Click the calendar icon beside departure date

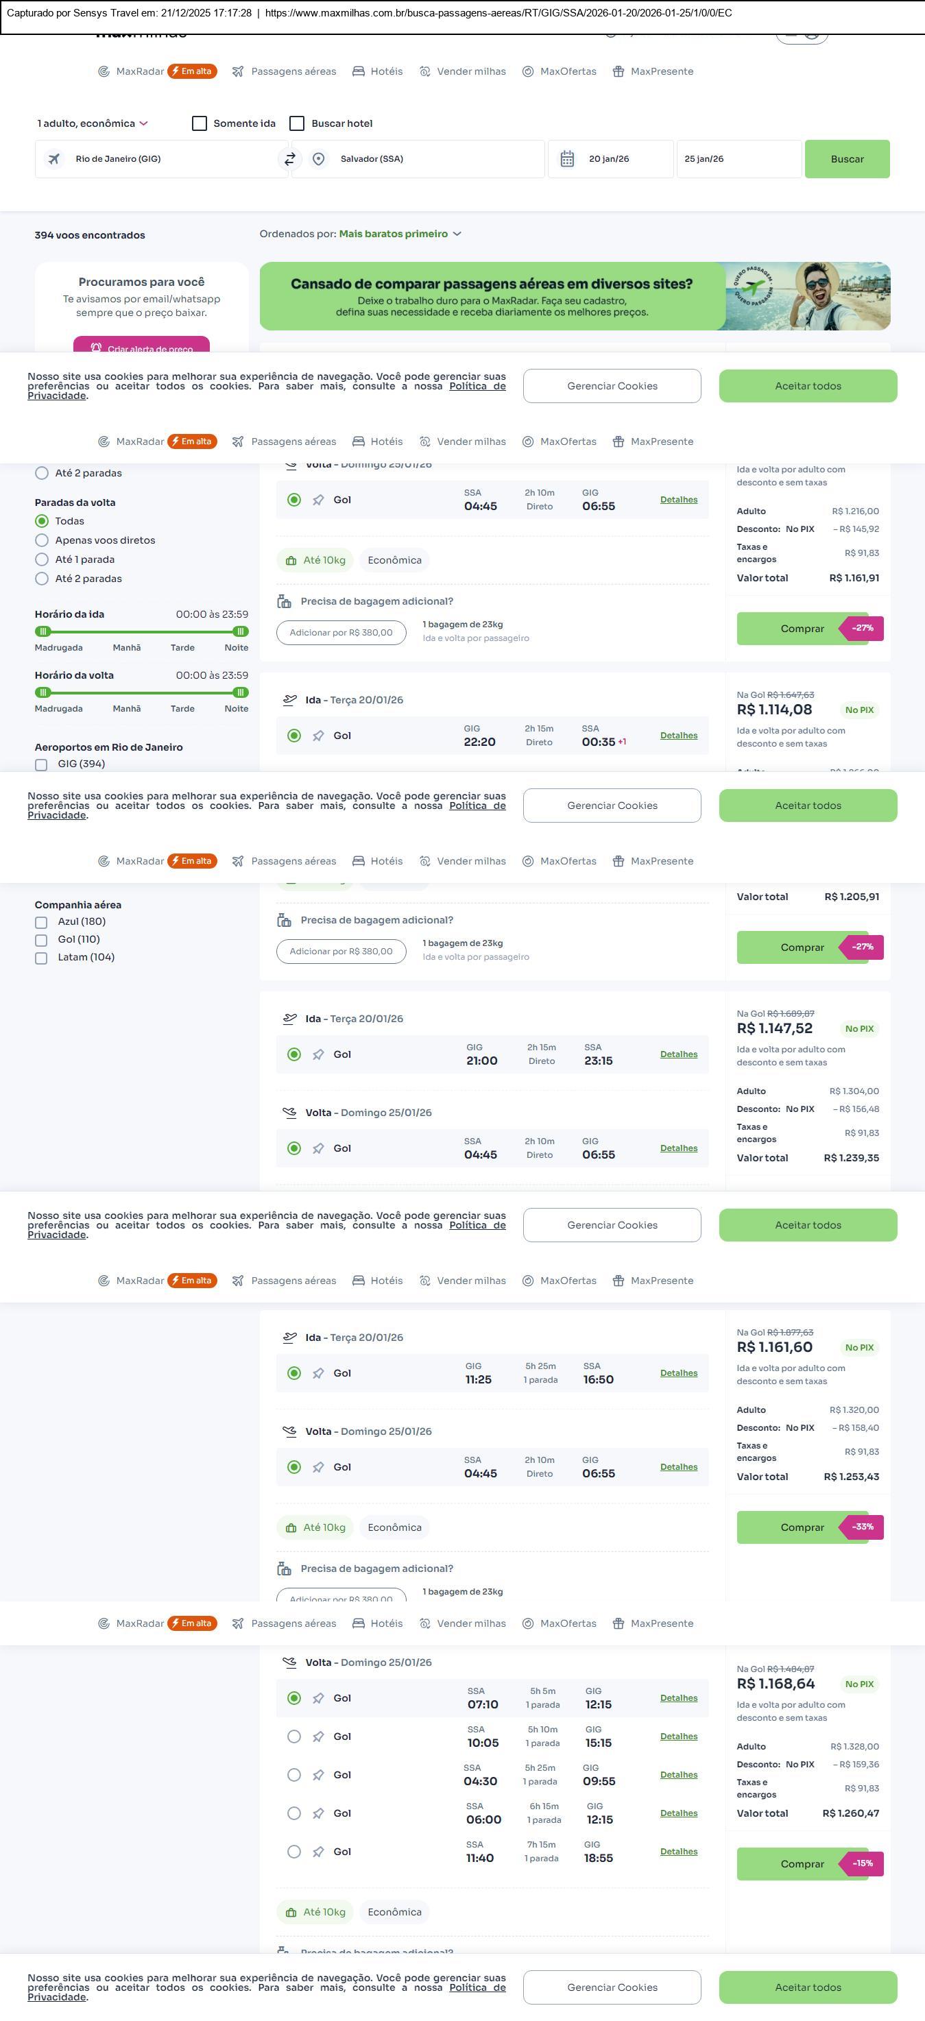(567, 159)
